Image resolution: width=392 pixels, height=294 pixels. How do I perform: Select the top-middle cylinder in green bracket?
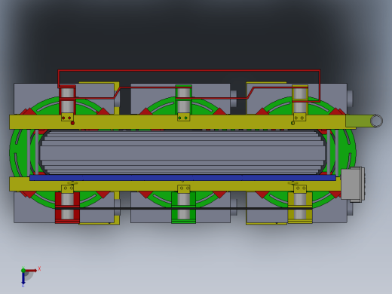pos(183,100)
